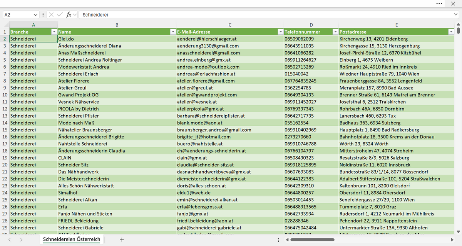
Task: Click the vertical scrollbar's up arrow
Action: [x=458, y=25]
